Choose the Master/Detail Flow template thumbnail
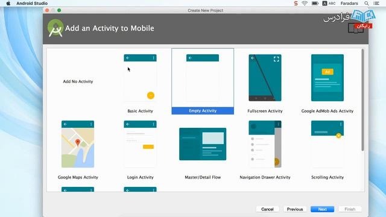The height and width of the screenshot is (217, 386). (x=203, y=144)
